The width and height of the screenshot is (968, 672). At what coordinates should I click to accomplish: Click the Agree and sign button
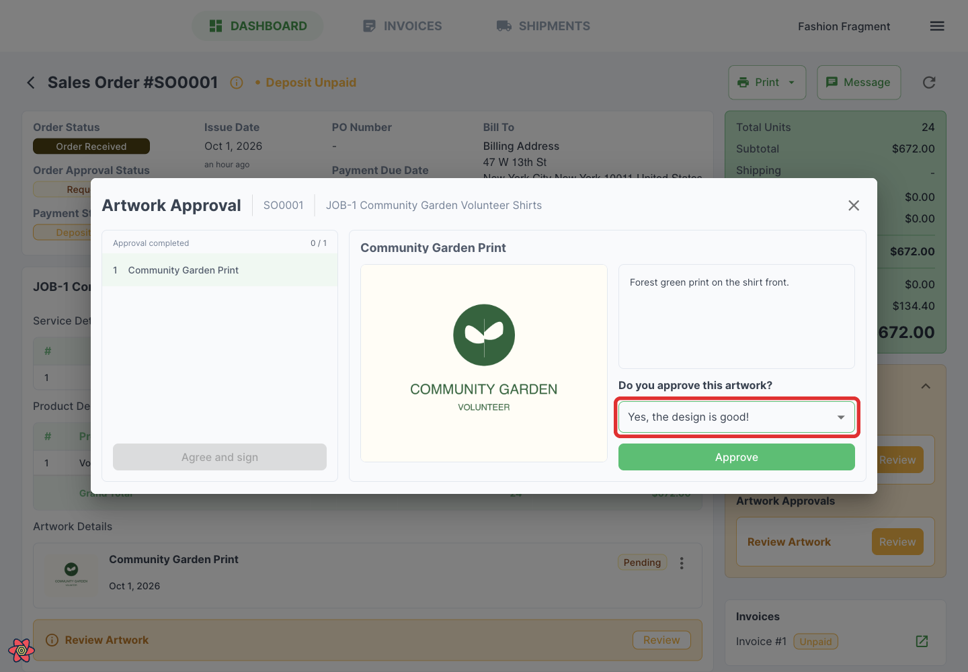220,457
